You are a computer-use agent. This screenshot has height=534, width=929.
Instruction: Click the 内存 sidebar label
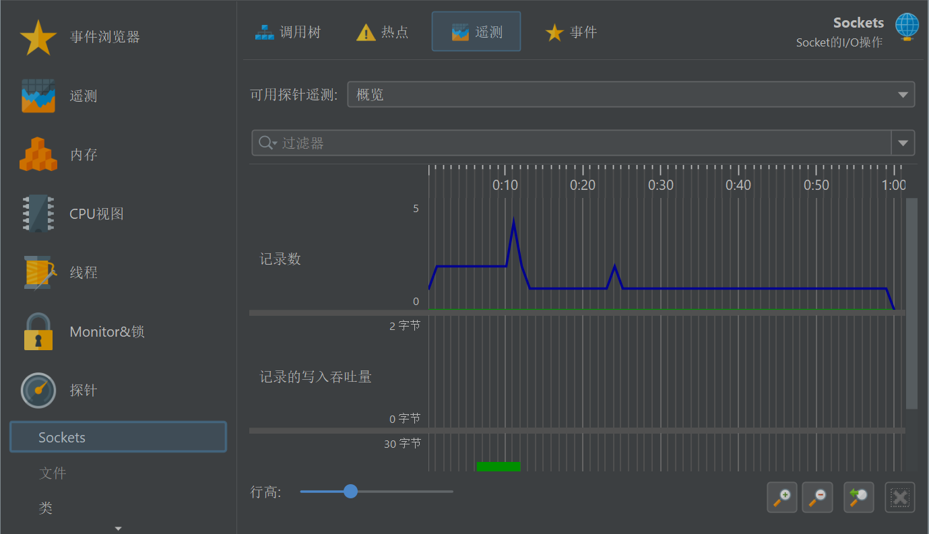[x=84, y=155]
